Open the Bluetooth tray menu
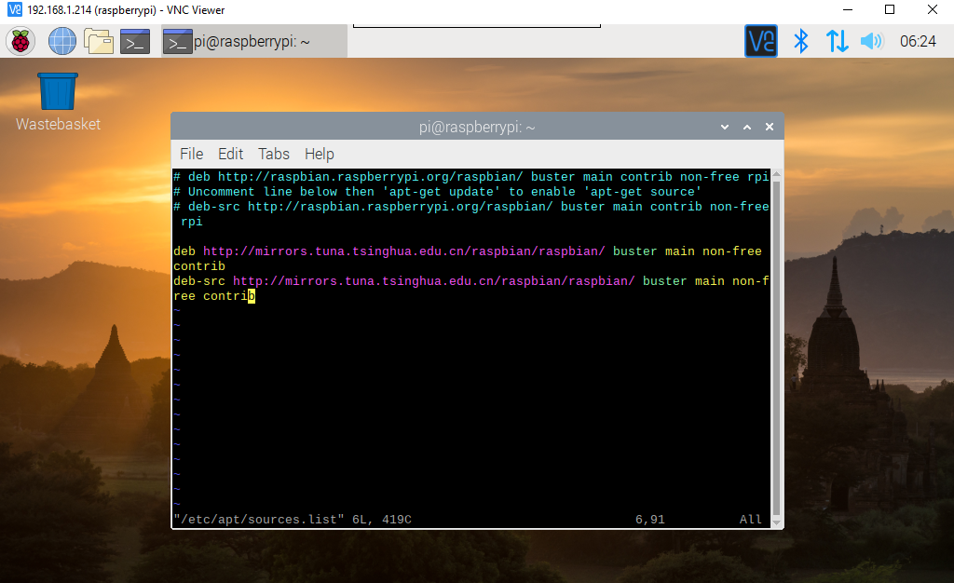 point(800,41)
